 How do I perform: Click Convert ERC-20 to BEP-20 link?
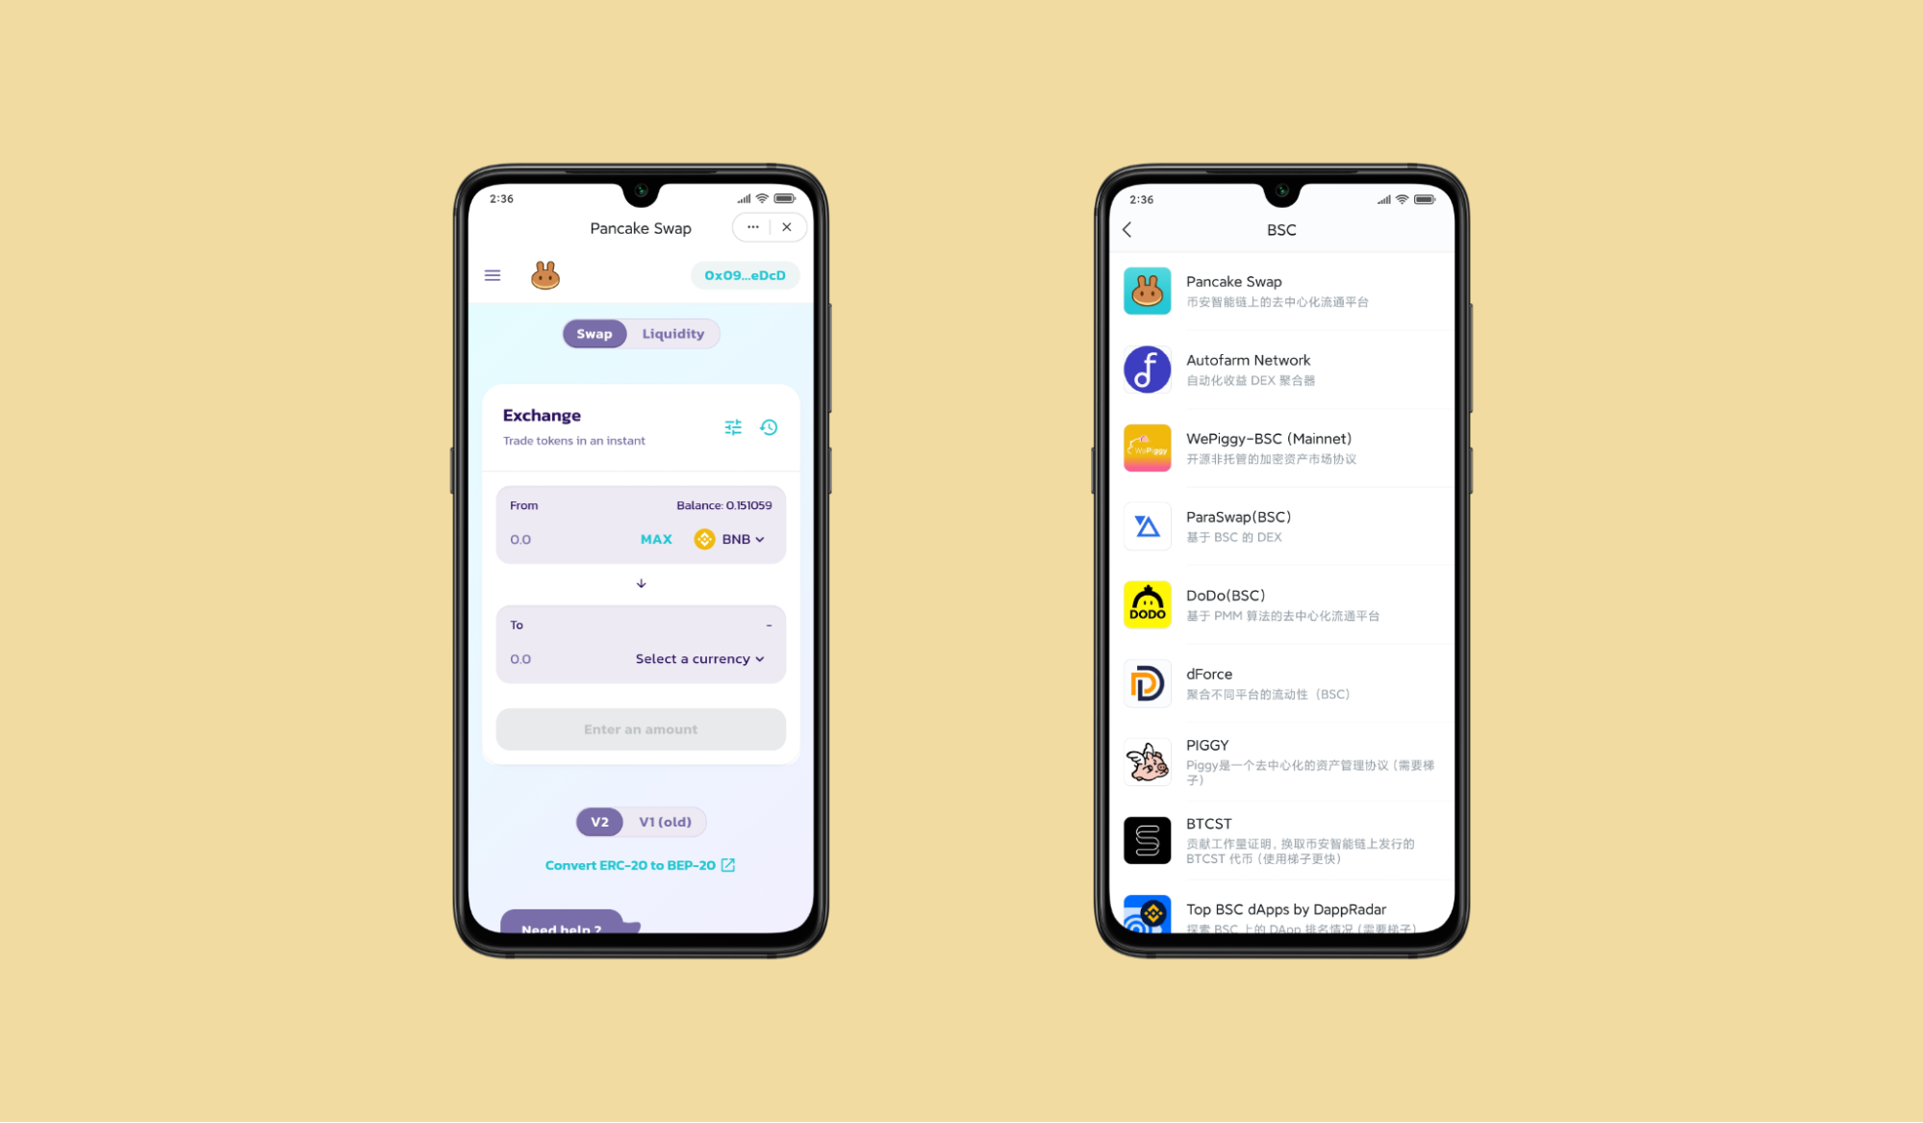[638, 865]
